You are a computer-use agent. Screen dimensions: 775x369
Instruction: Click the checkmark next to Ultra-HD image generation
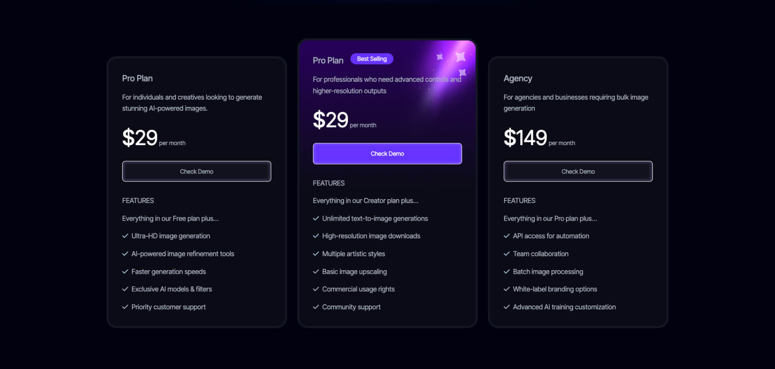(125, 236)
